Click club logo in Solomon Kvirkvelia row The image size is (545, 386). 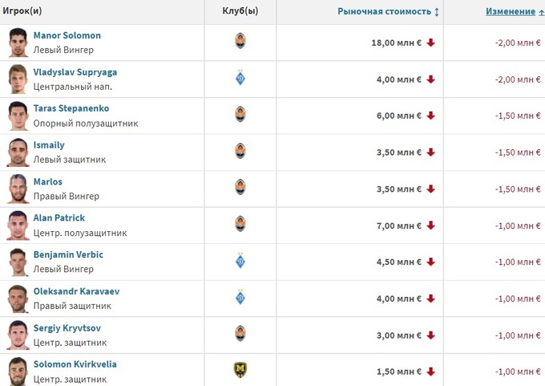(x=239, y=370)
